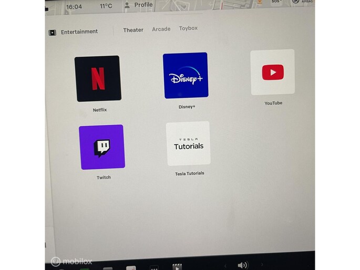Screen dimensions: 360x270
Task: Click the Profile label
Action: [x=143, y=5]
